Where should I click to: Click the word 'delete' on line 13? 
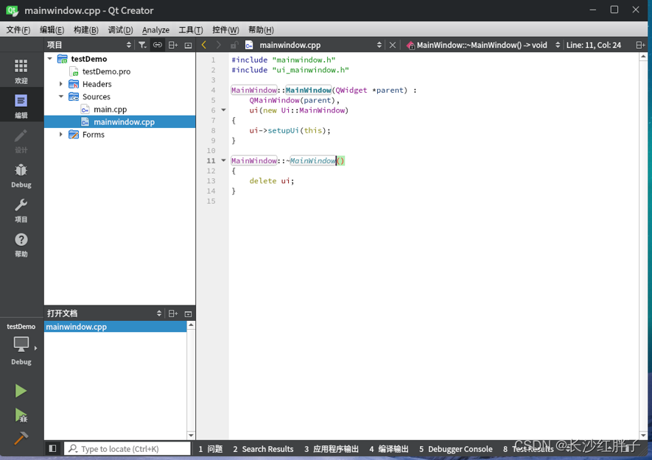(263, 181)
